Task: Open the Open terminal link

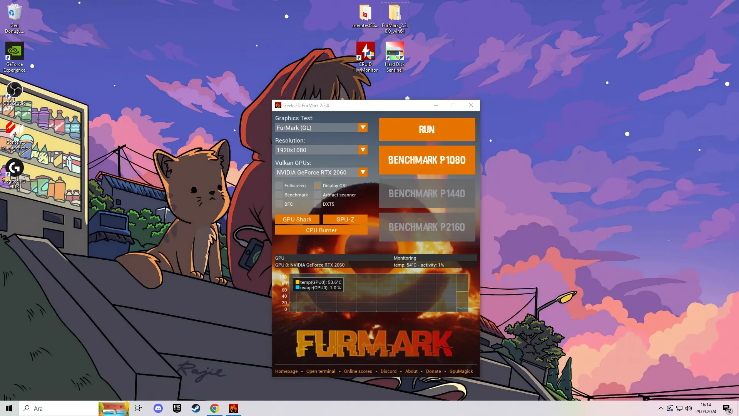Action: 321,371
